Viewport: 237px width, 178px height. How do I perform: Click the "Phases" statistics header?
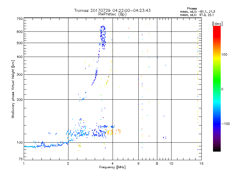[192, 9]
